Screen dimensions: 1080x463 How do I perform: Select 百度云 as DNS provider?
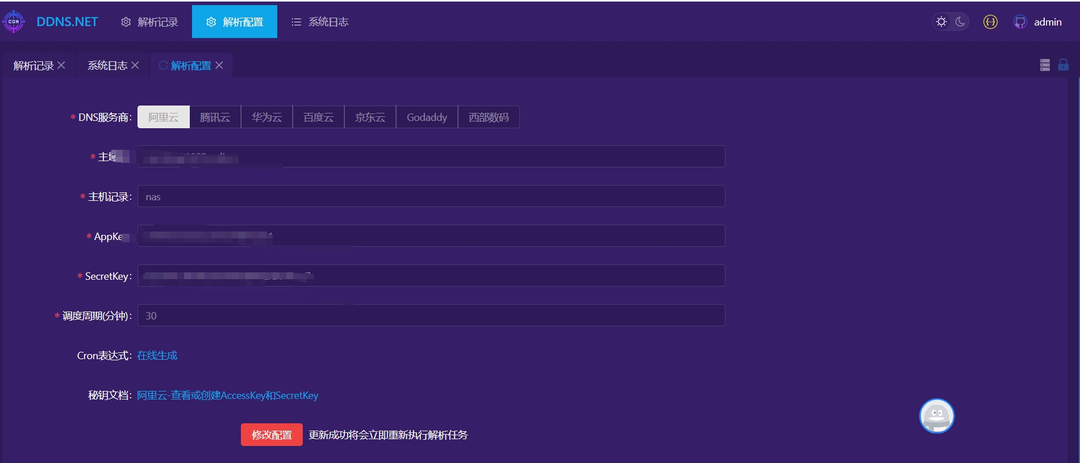tap(319, 117)
